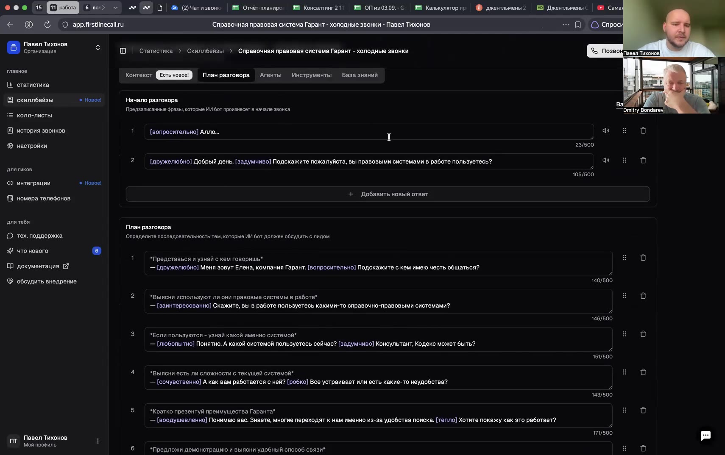Open настройки in the sidebar
Image resolution: width=725 pixels, height=455 pixels.
tap(54, 146)
